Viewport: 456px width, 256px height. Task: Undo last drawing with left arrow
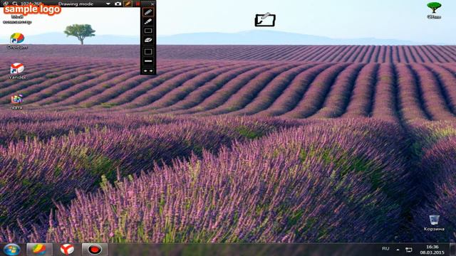point(145,71)
